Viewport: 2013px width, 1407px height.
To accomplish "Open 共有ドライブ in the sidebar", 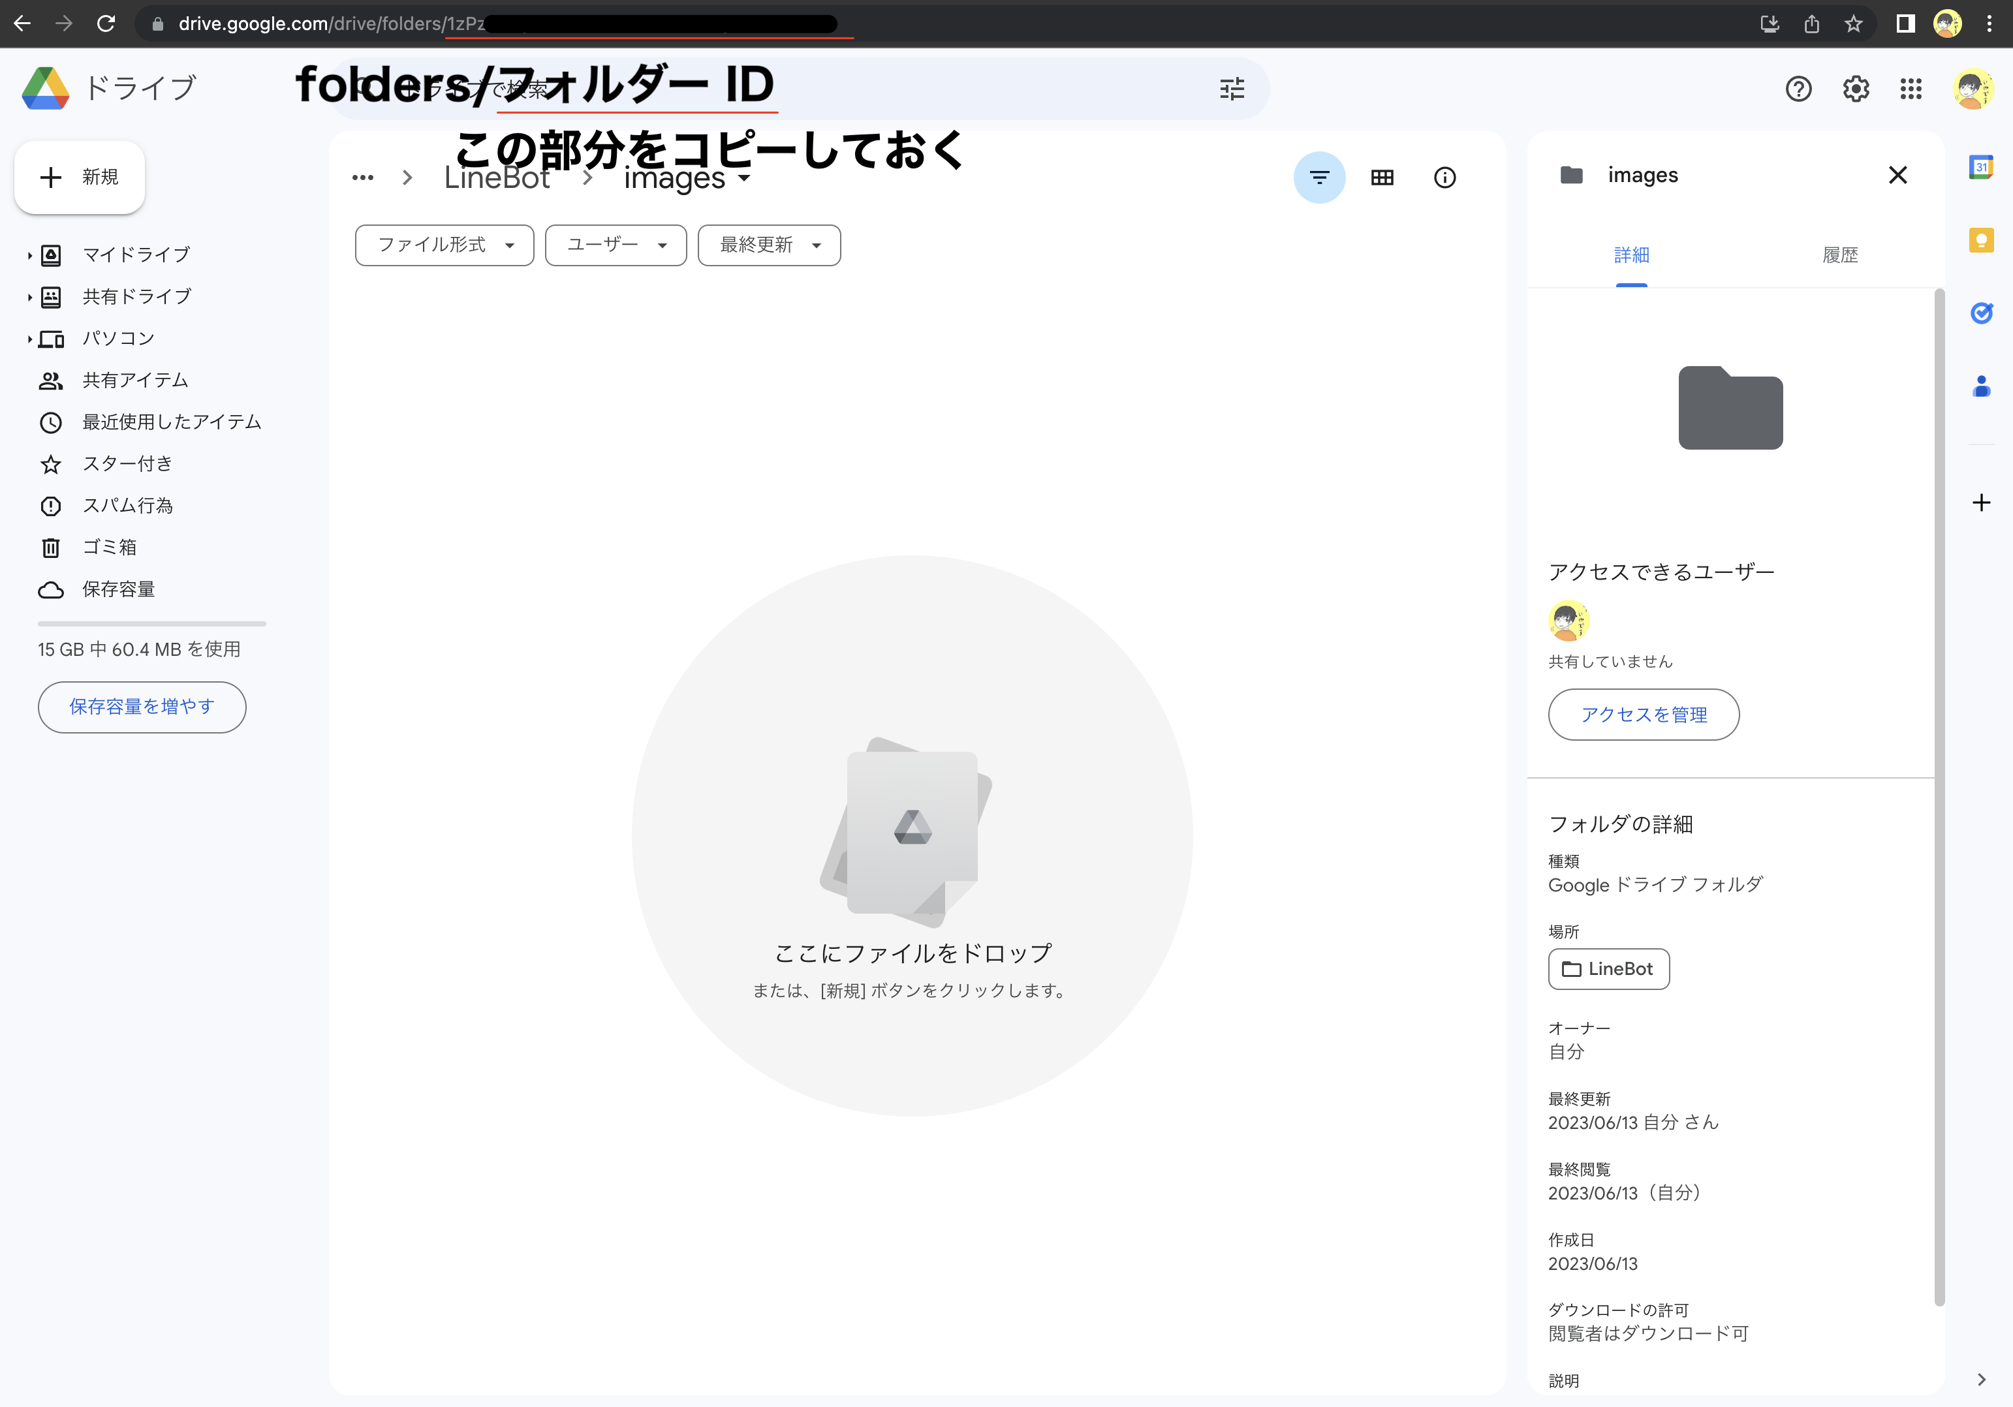I will (137, 297).
